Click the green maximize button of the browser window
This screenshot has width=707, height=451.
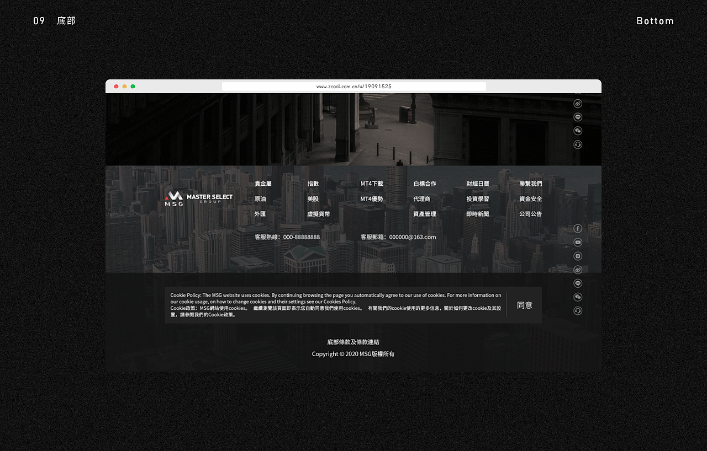133,87
